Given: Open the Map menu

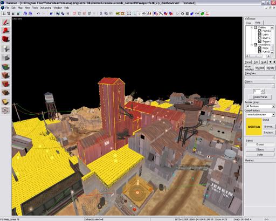Looking at the screenshot, I should click(20, 8).
